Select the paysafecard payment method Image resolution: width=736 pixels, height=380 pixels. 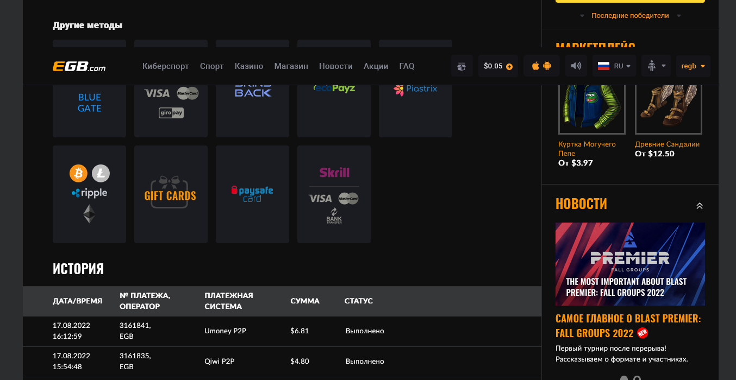pos(252,194)
